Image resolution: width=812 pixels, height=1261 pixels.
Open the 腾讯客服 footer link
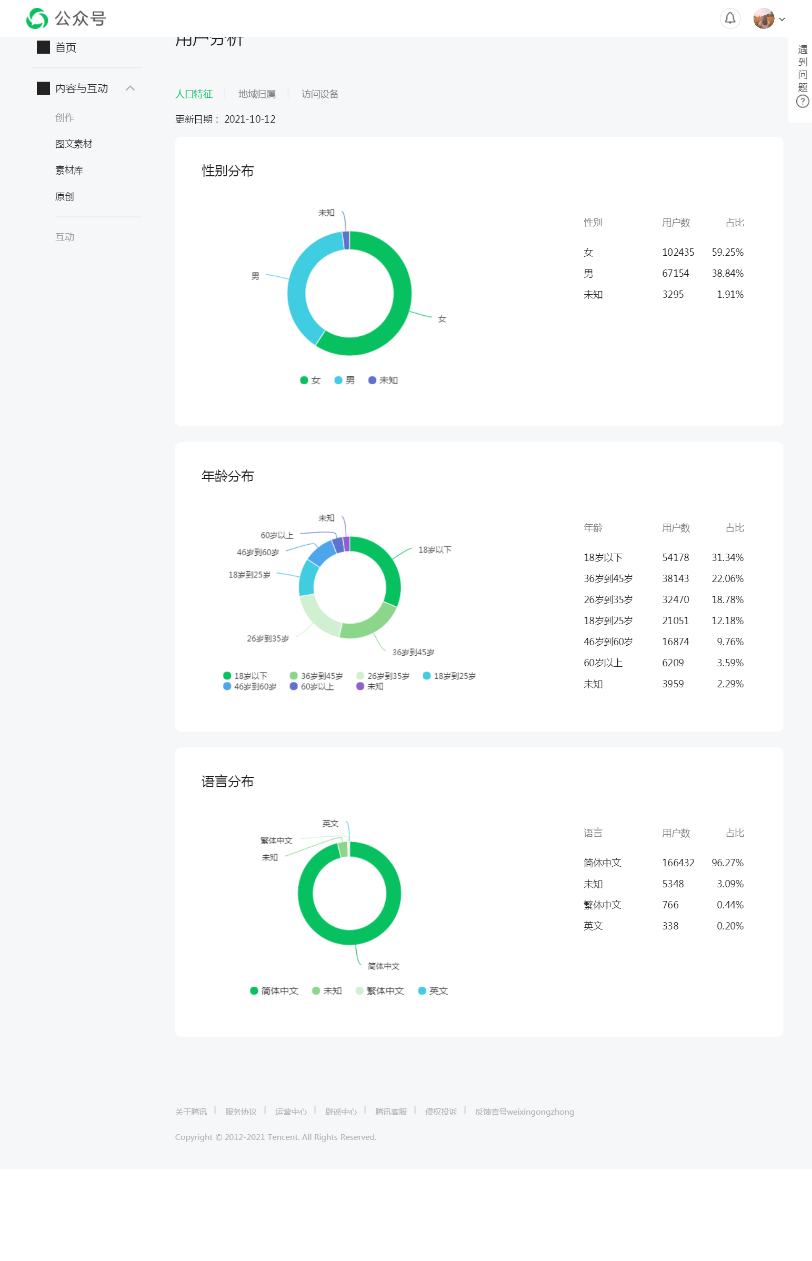[390, 1112]
